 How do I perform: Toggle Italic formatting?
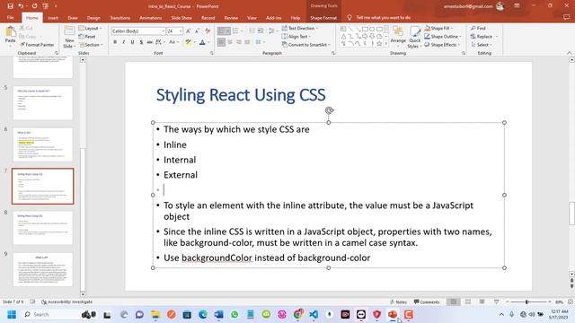click(124, 42)
